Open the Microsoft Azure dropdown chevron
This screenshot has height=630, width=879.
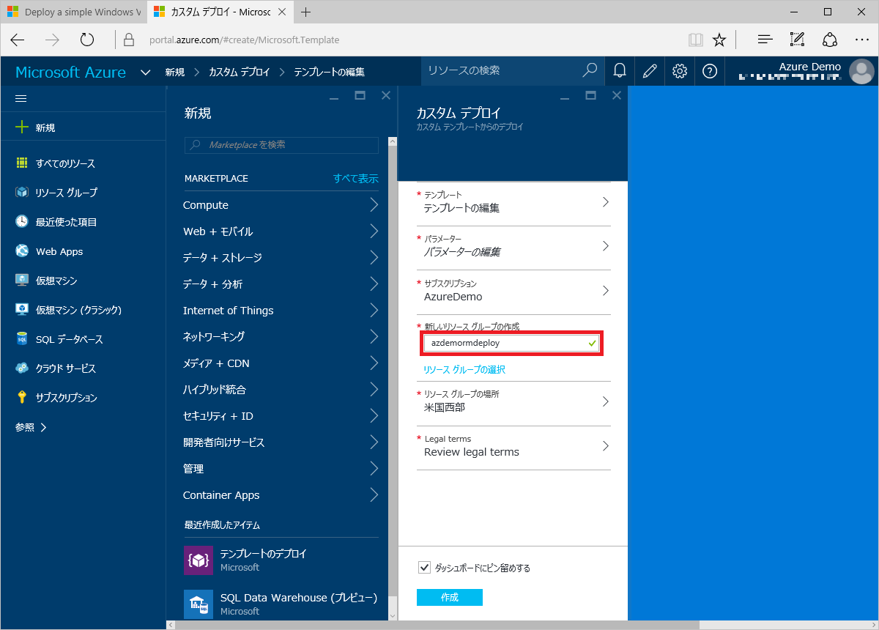pos(145,72)
